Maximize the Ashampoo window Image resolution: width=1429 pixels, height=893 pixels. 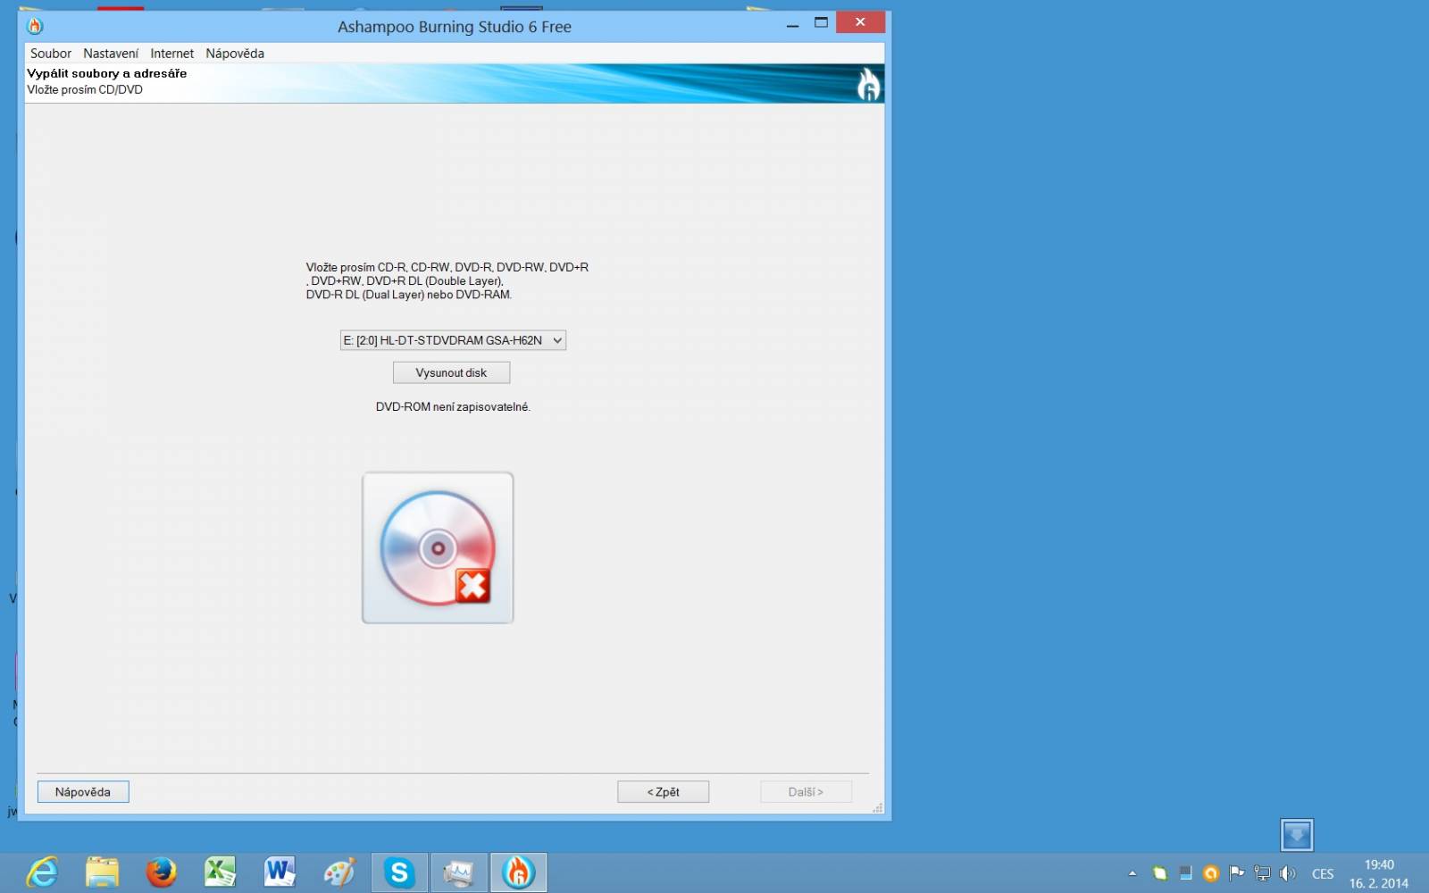tap(821, 23)
